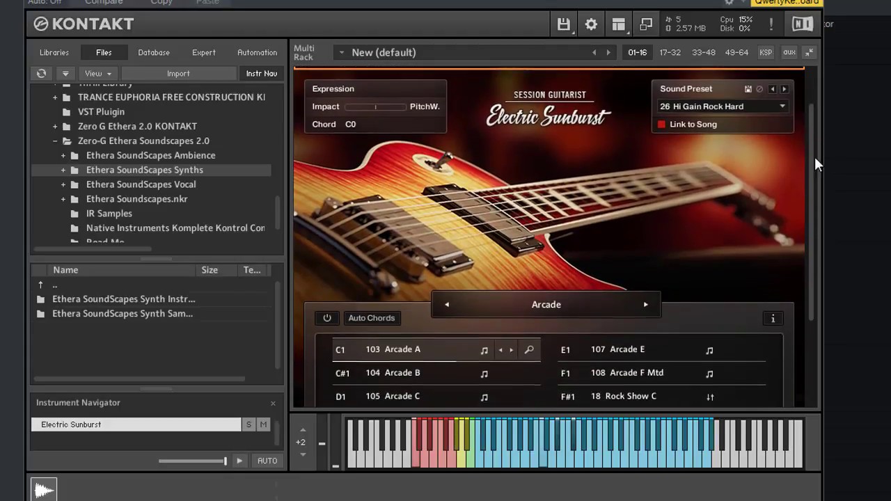Image resolution: width=891 pixels, height=501 pixels.
Task: Click the Impact expression slider
Action: 375,106
